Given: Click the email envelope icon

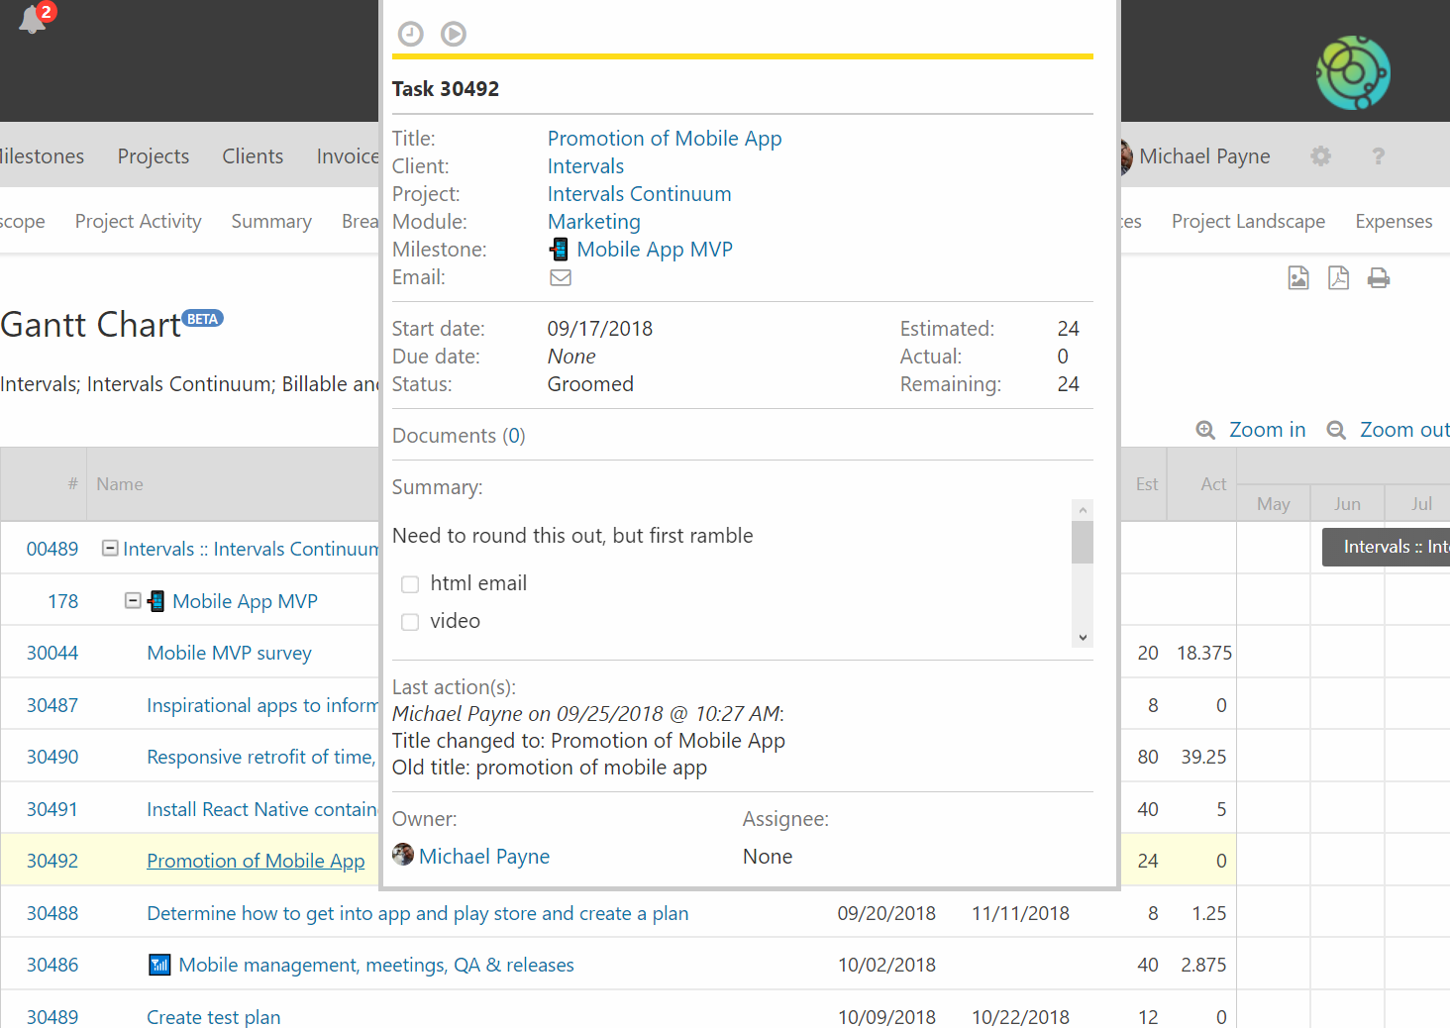Looking at the screenshot, I should 561,278.
